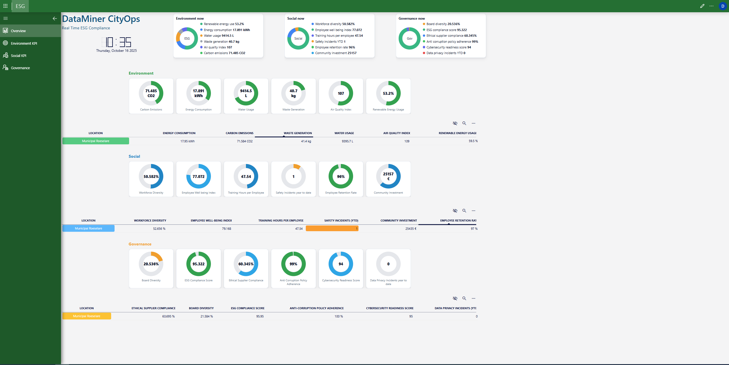Search in the Environment table
729x365 pixels.
point(464,123)
